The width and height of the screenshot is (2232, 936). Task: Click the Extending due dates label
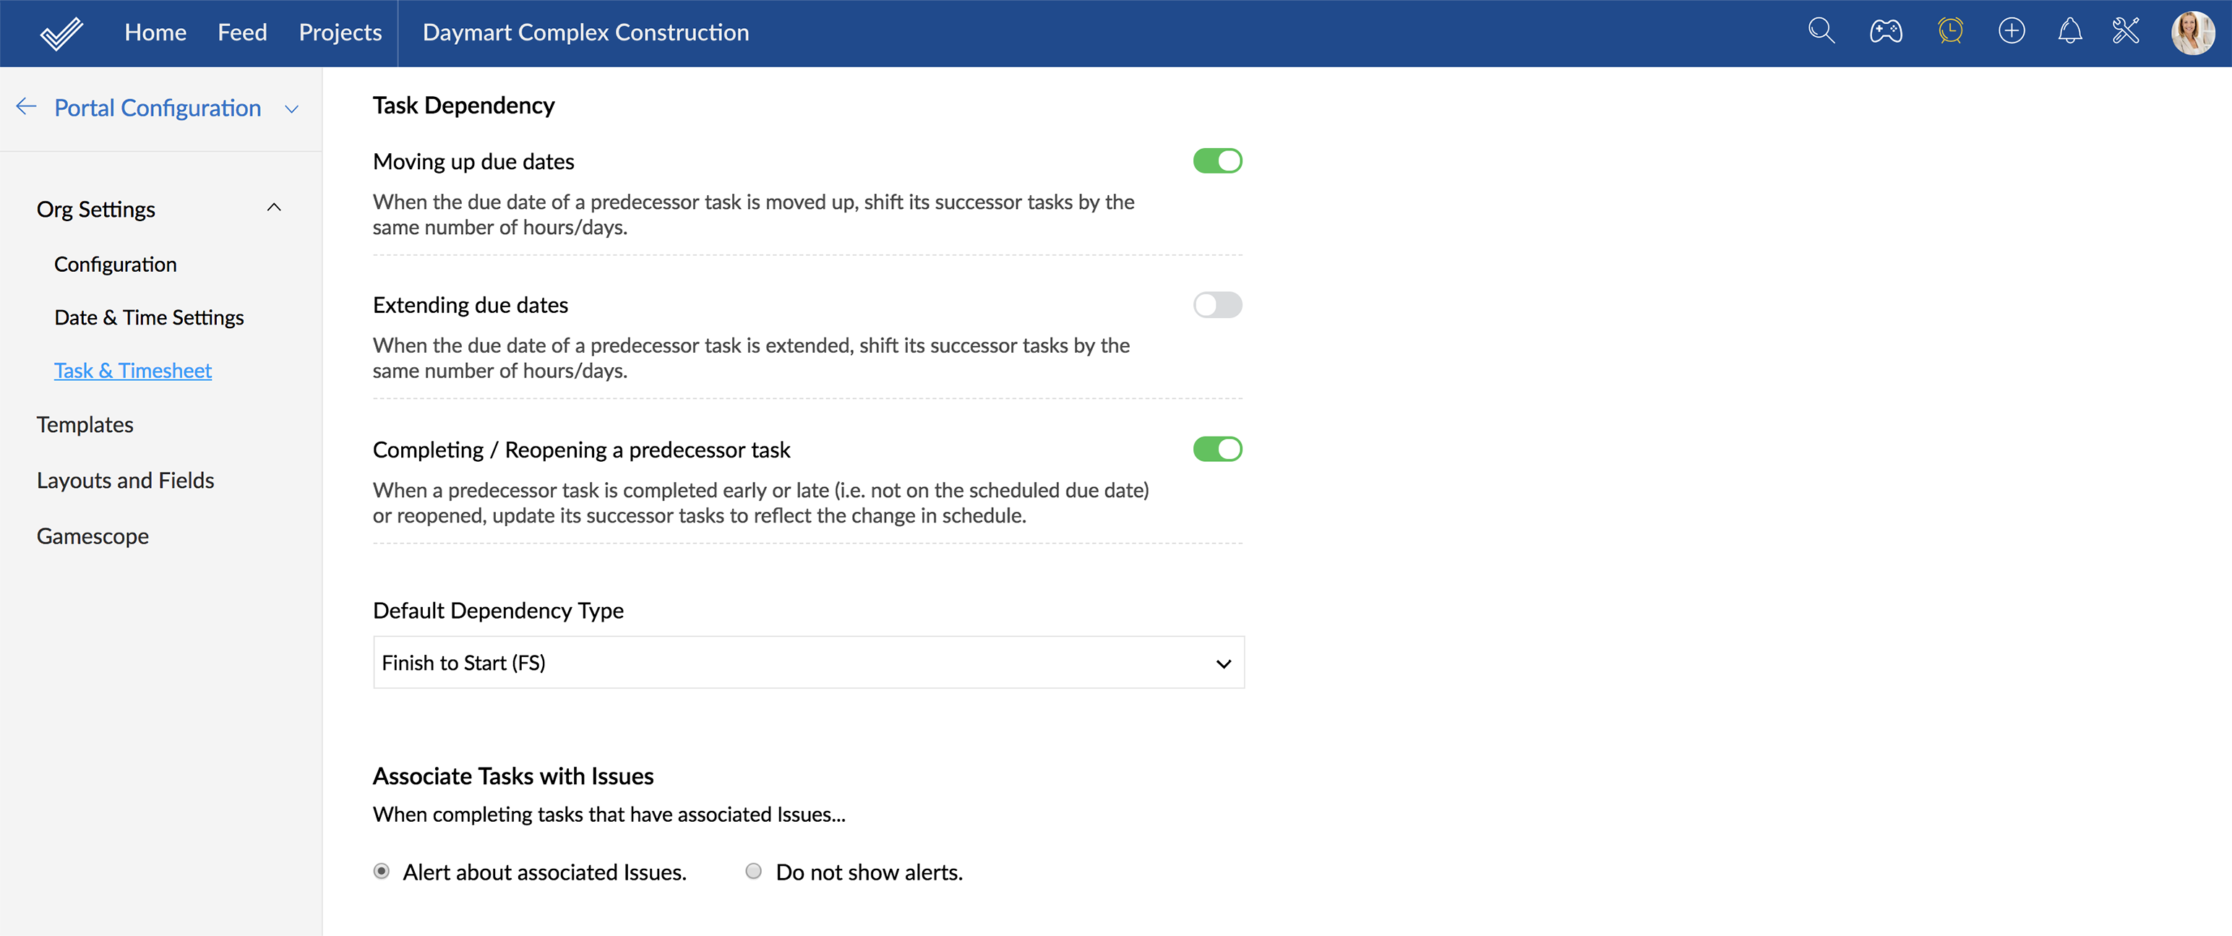471,305
